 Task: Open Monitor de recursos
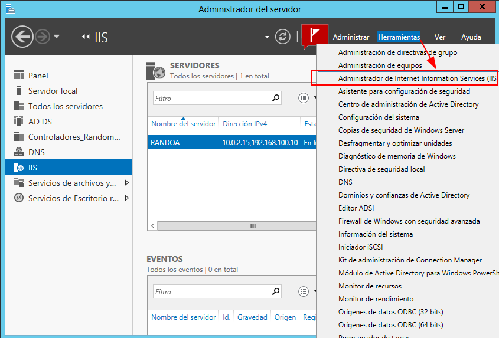370,286
